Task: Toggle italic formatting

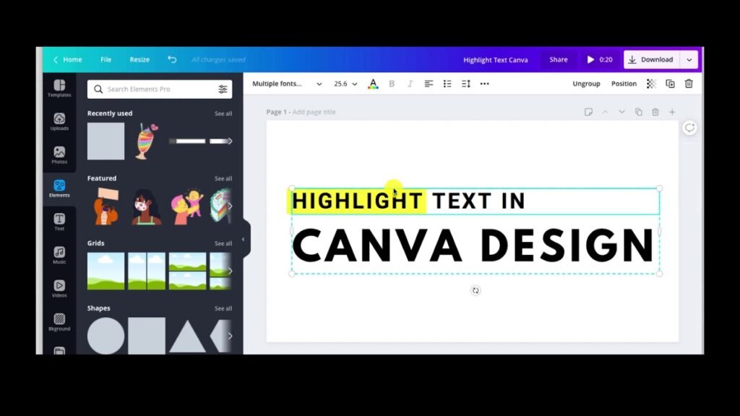Action: pos(410,84)
